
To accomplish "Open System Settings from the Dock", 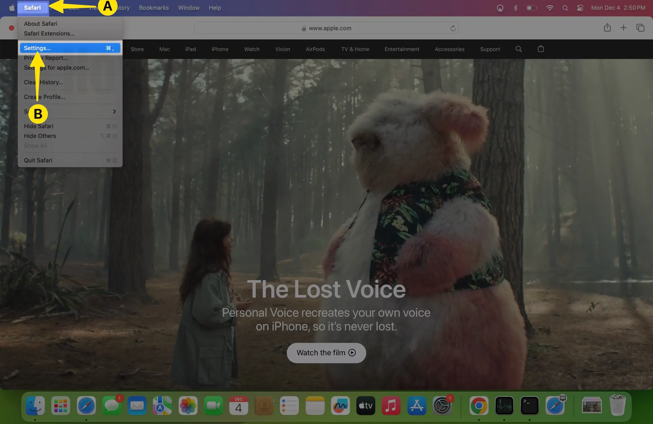I will coord(442,406).
